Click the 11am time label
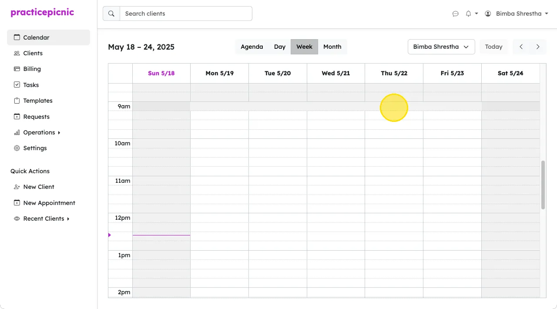 click(122, 181)
